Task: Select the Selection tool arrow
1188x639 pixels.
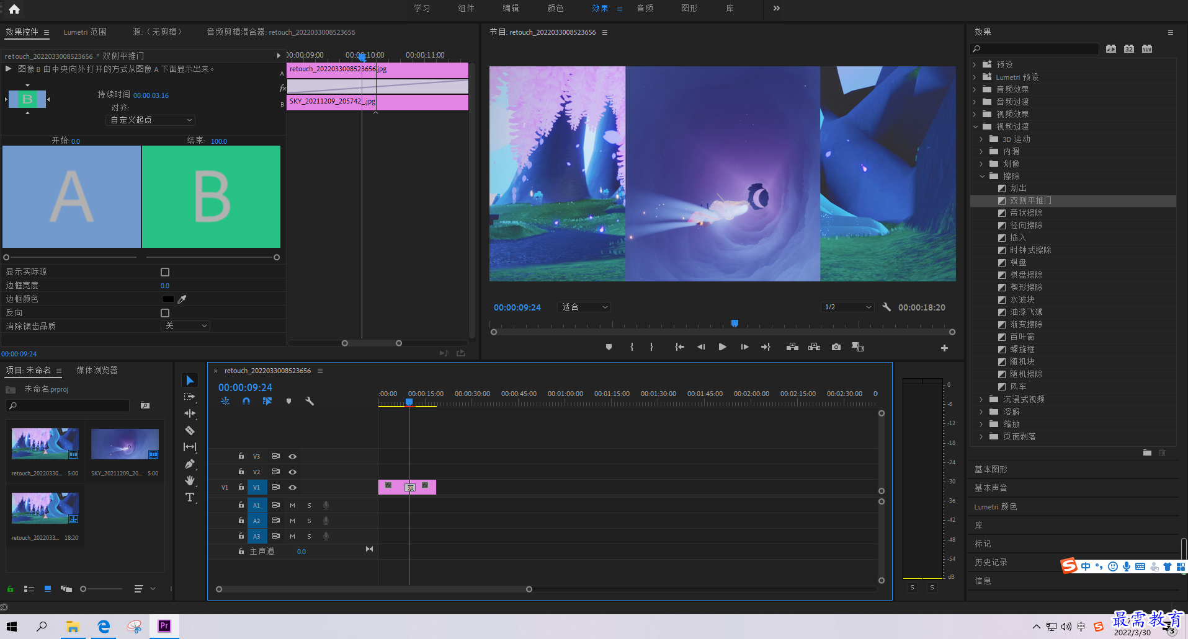Action: pos(190,380)
